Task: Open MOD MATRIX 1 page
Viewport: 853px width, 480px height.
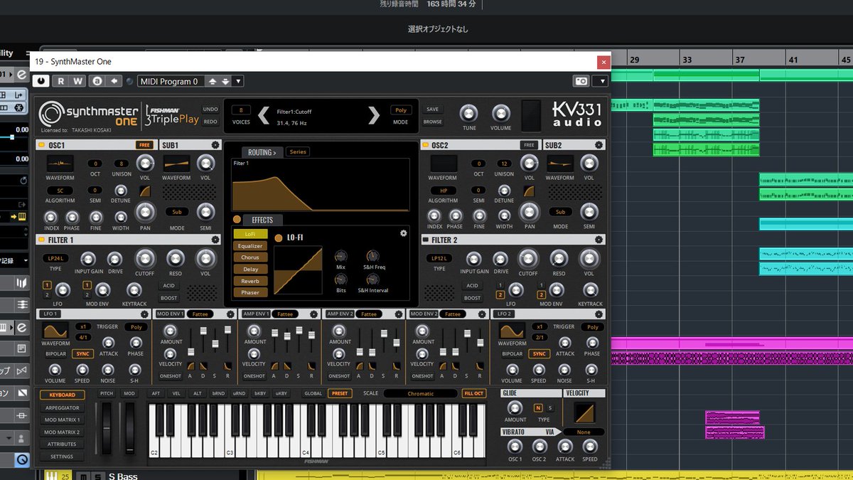Action: tap(62, 420)
